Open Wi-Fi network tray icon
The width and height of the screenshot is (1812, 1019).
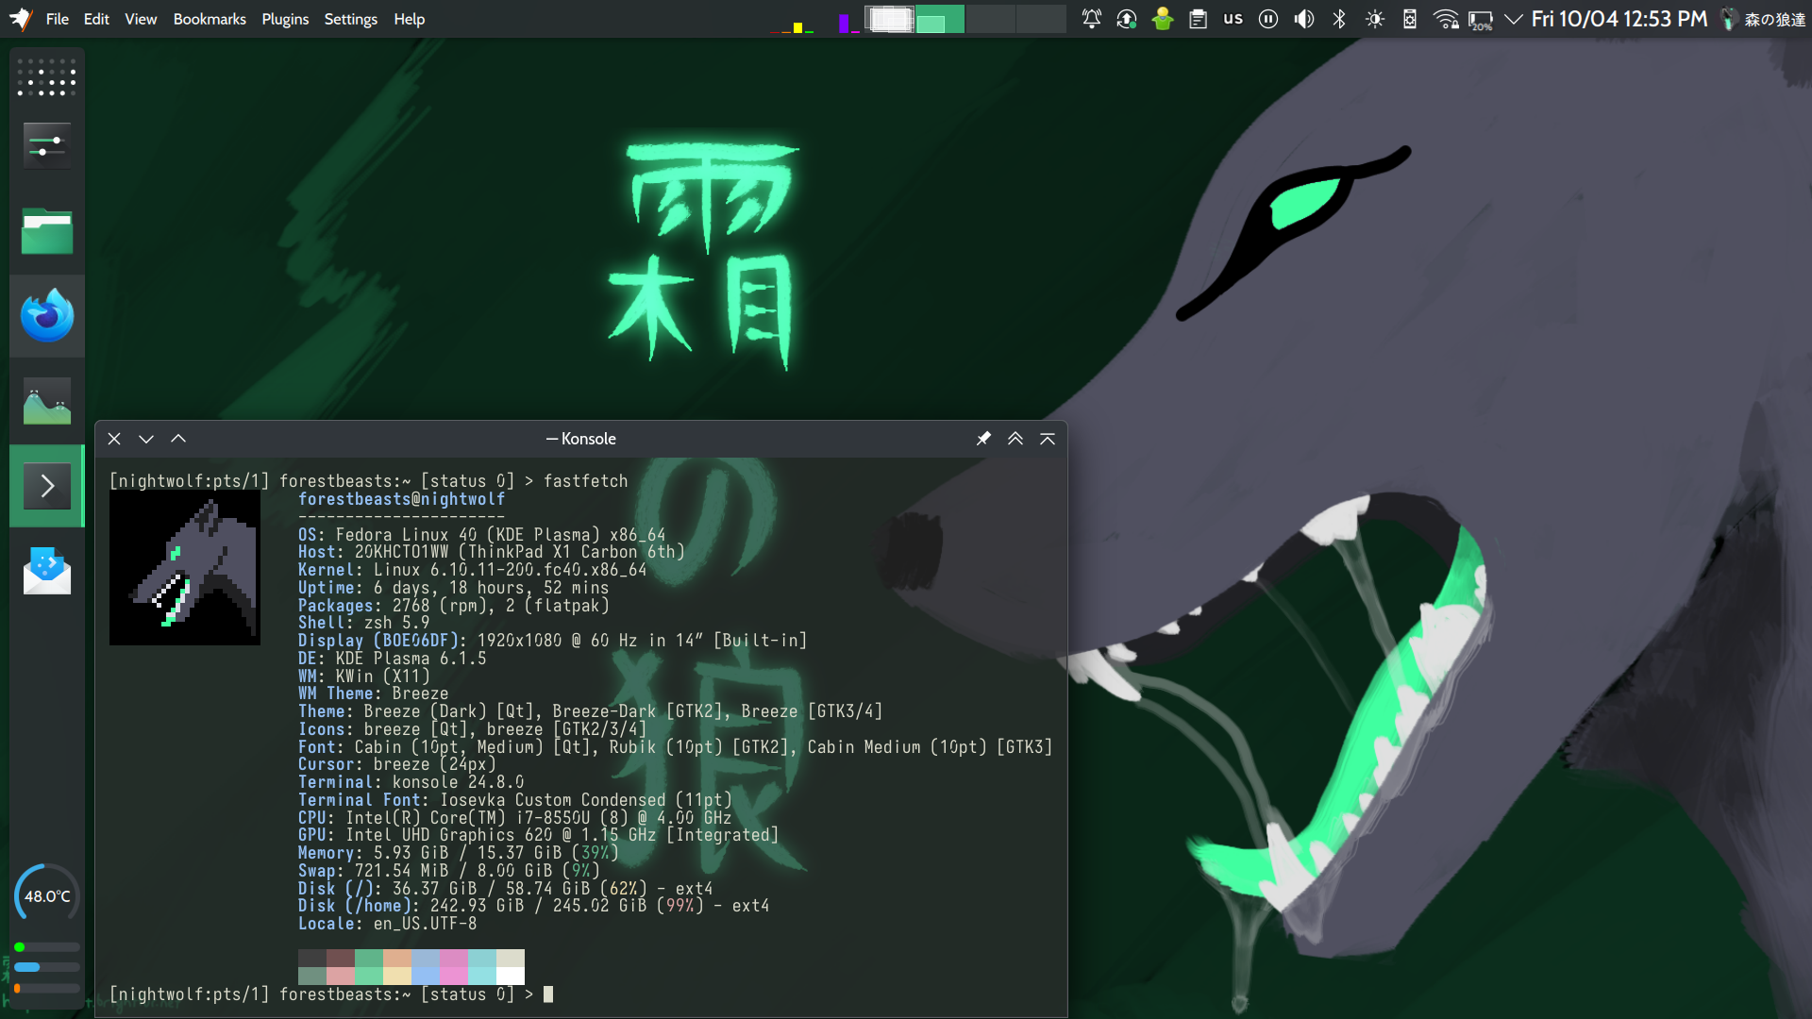pos(1446,19)
